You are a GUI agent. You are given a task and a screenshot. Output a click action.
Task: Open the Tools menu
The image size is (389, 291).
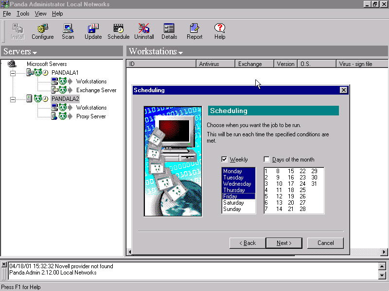[23, 14]
